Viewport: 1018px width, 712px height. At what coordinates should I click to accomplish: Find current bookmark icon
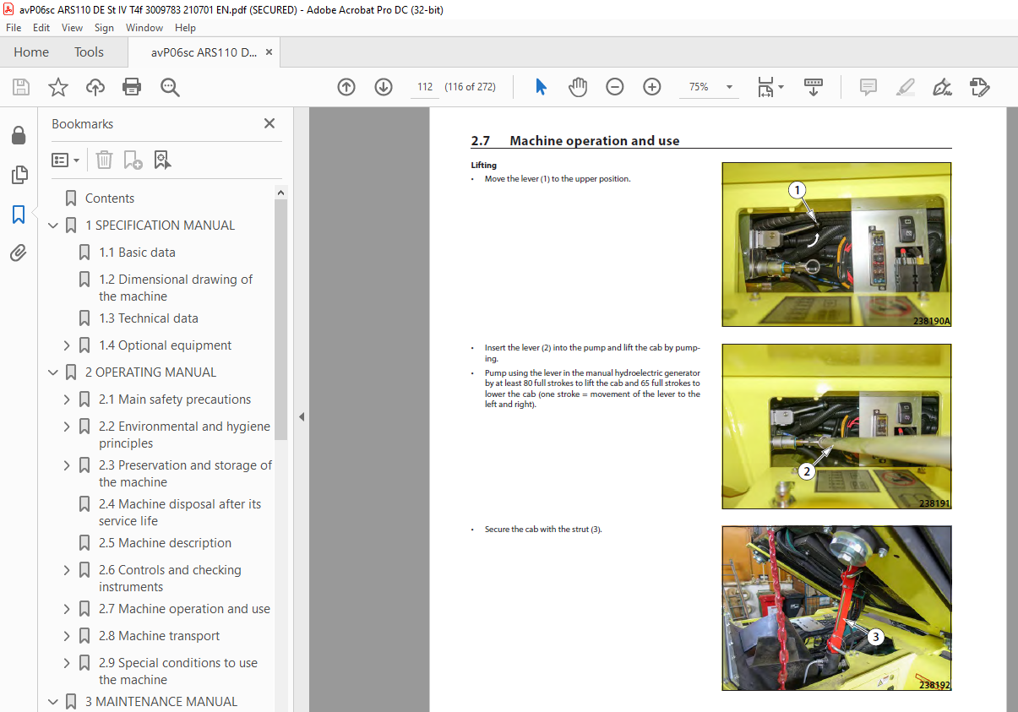click(163, 160)
